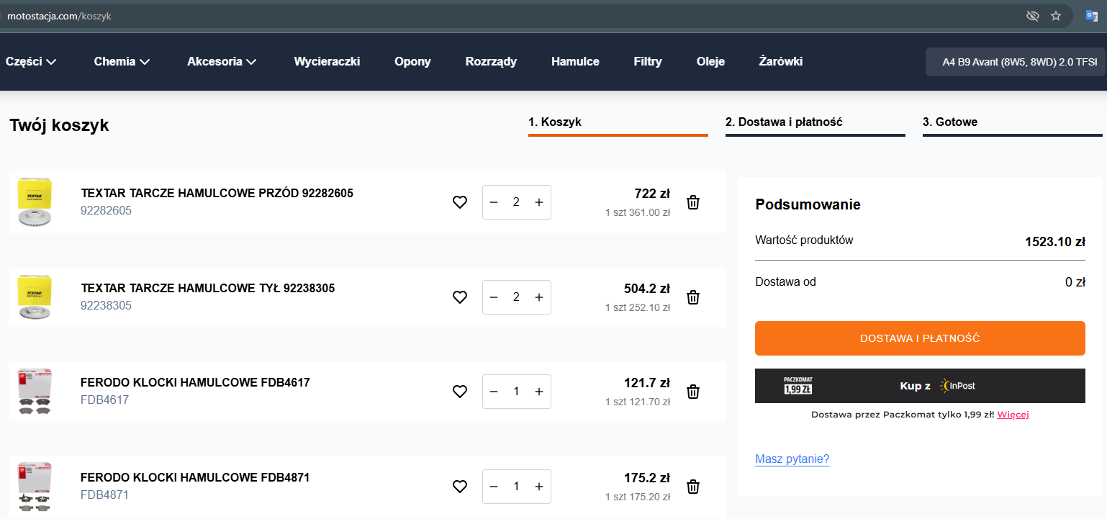Remove TEXTAR 92238305 with trash icon
The image size is (1107, 519).
click(693, 297)
